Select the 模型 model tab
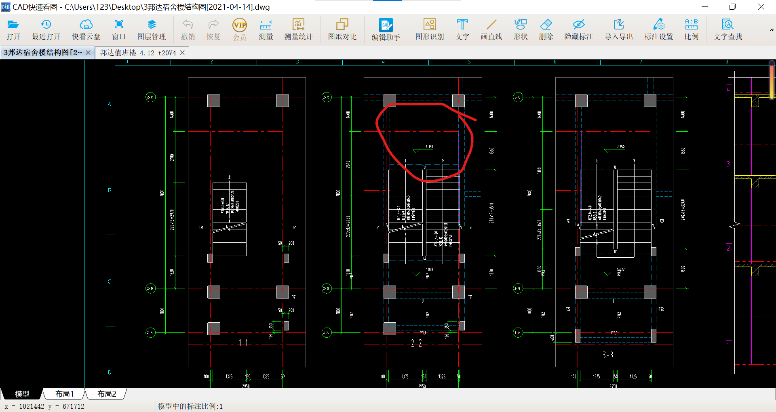 (22, 394)
